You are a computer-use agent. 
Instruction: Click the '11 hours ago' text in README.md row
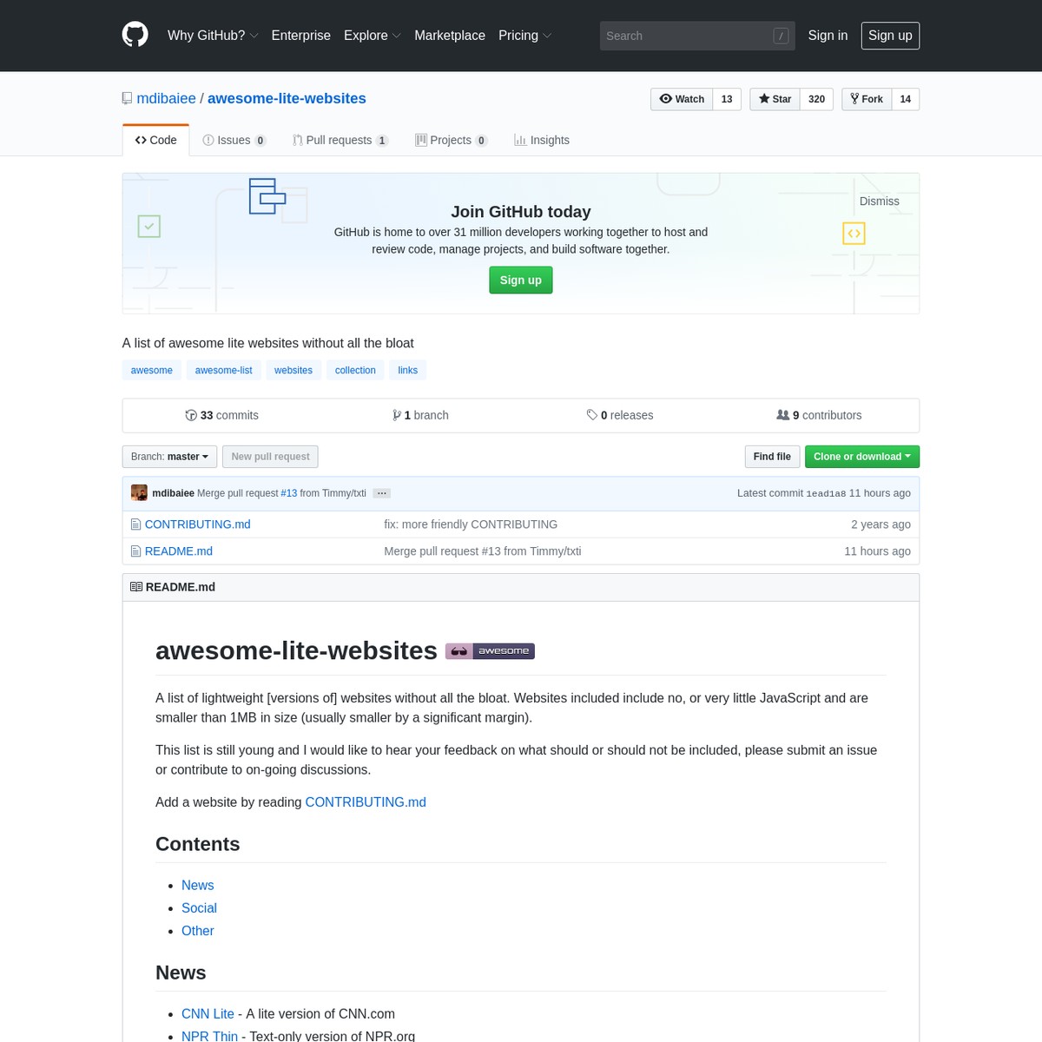[x=878, y=551]
